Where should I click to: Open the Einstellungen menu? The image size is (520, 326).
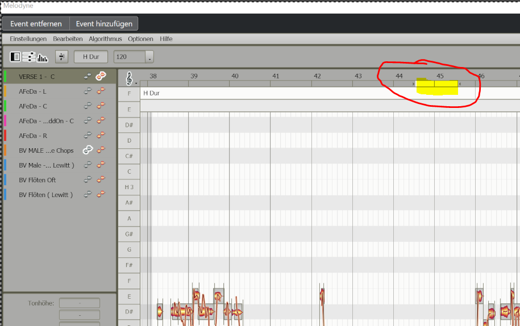tap(28, 39)
